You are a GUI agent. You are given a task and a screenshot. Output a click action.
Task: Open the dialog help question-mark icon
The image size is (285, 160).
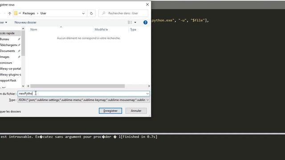pyautogui.click(x=145, y=22)
